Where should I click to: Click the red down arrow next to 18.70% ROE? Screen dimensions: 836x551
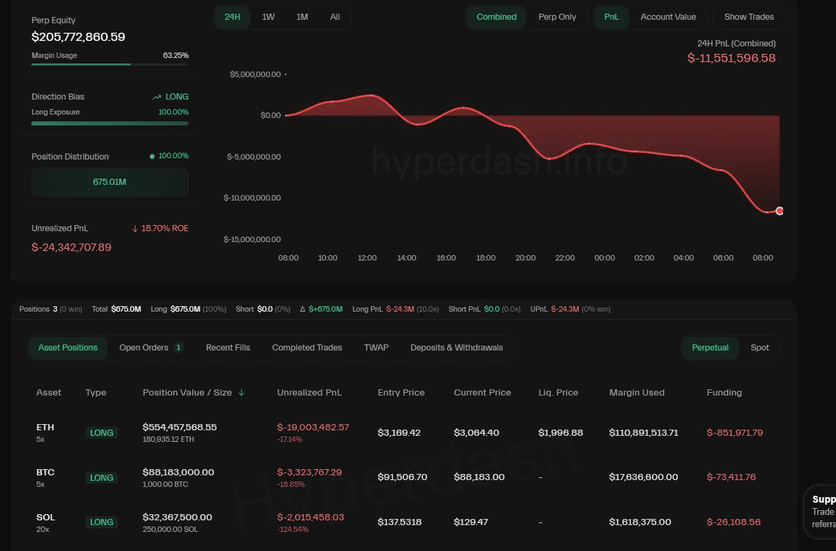coord(134,228)
